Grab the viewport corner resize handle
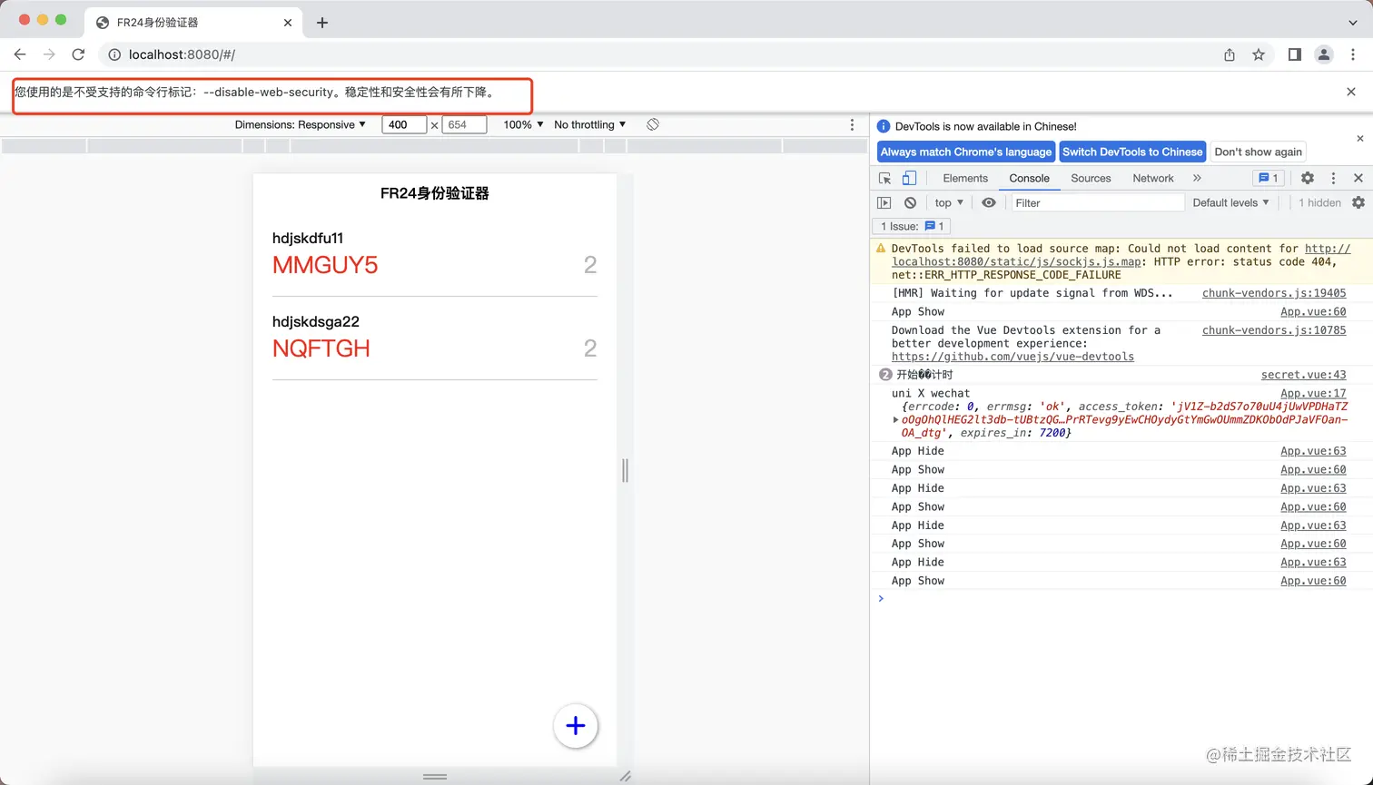The height and width of the screenshot is (785, 1373). (x=625, y=777)
